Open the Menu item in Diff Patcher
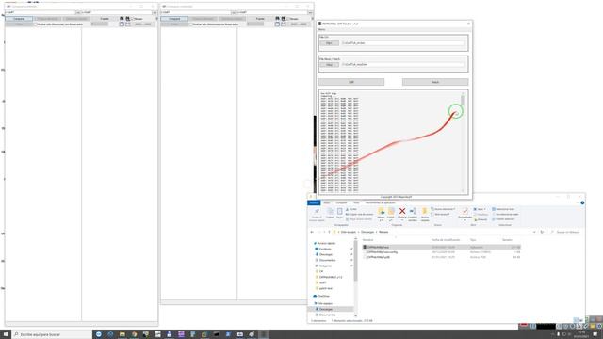 coord(321,29)
